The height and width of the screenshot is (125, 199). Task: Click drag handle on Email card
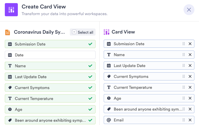tap(184, 120)
